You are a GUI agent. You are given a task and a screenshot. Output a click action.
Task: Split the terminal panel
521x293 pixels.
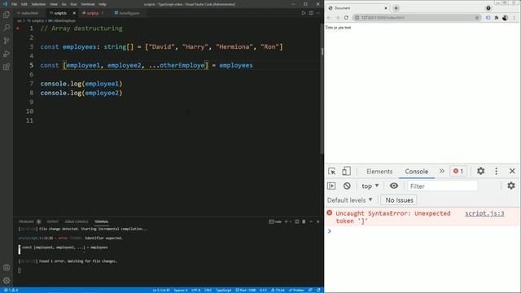296,221
